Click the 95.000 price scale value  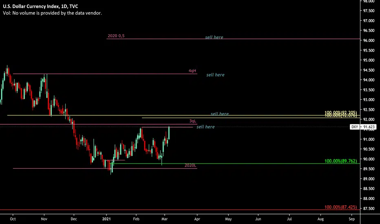click(369, 60)
